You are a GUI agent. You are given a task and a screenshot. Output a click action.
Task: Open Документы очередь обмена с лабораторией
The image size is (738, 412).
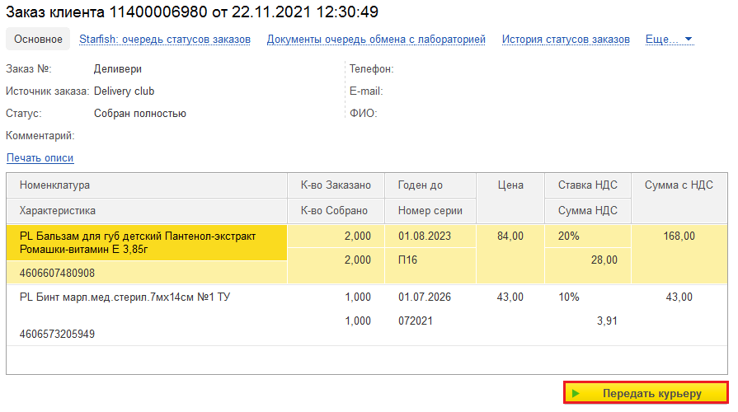[376, 39]
